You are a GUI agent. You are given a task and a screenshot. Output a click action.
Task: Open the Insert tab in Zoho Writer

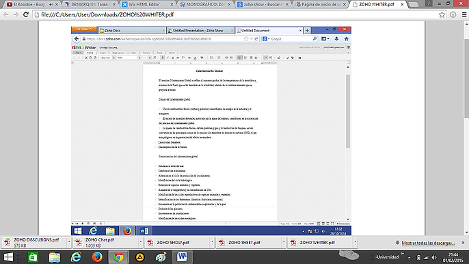click(x=103, y=53)
